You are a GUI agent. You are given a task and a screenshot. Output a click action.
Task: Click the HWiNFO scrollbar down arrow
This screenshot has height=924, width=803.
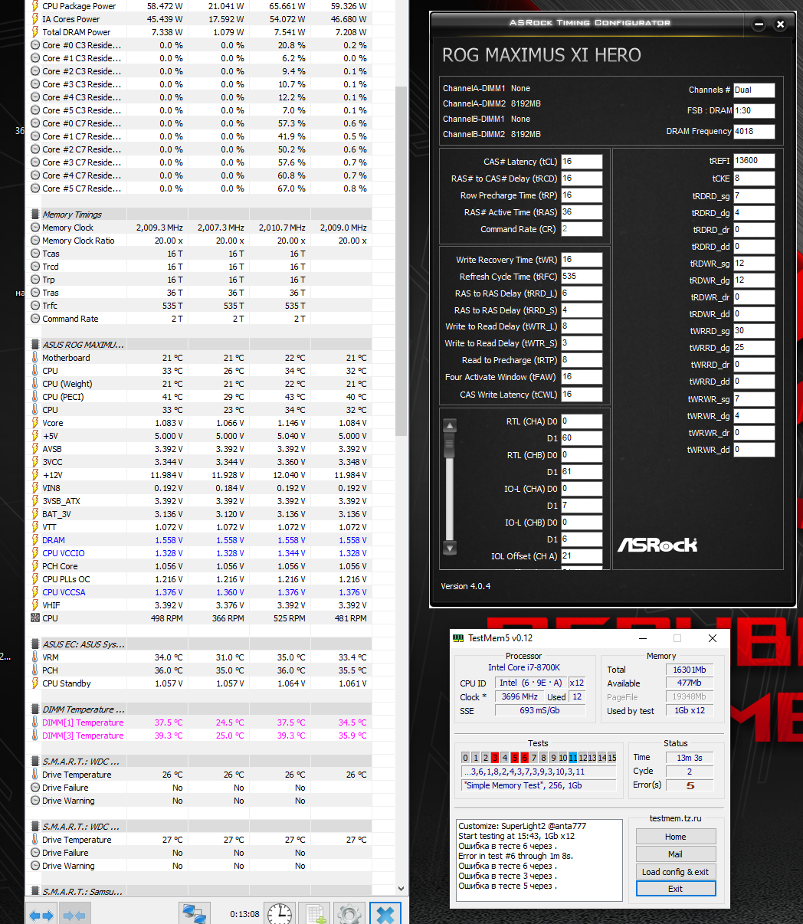click(401, 888)
